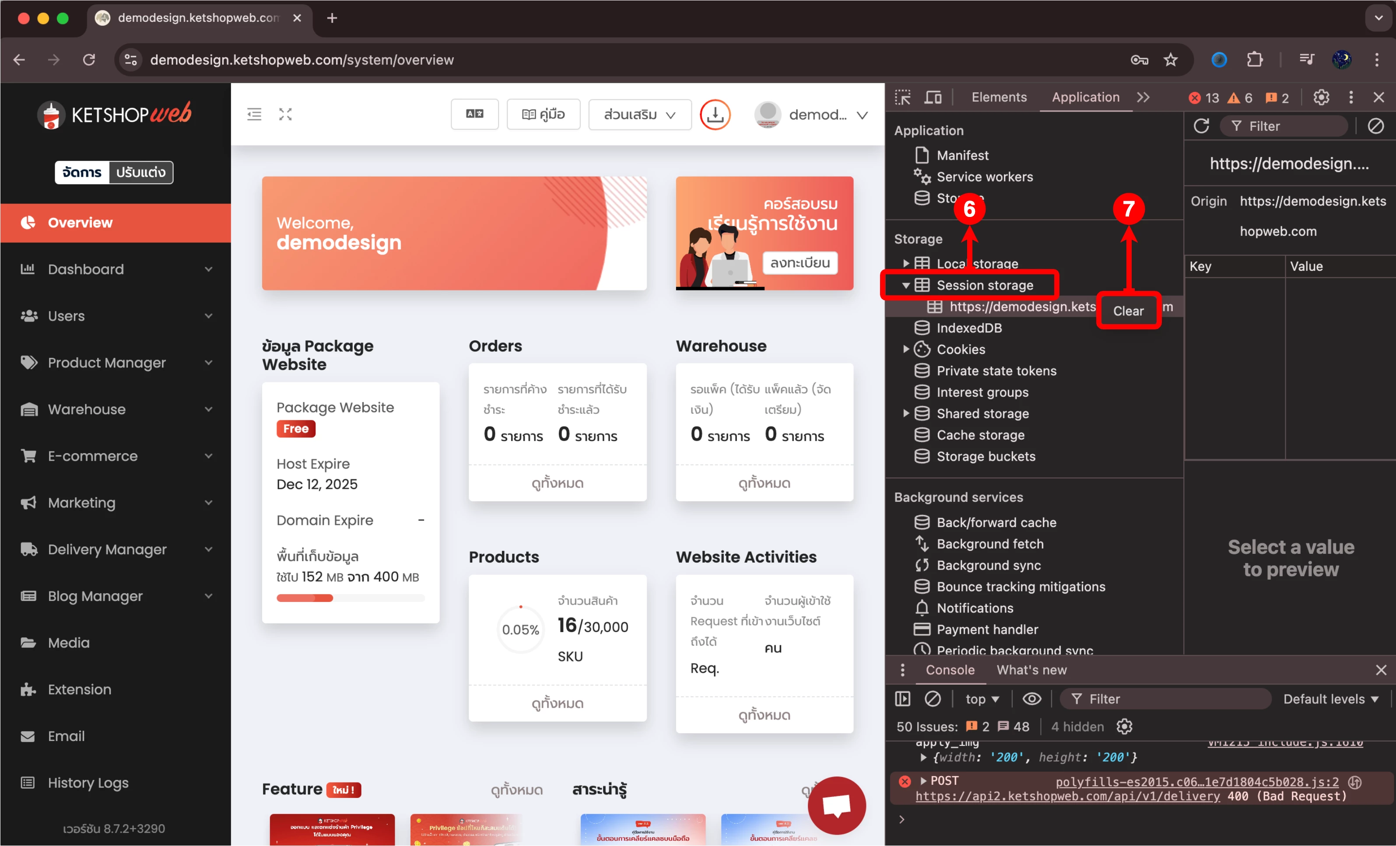1396x846 pixels.
Task: Click the language translate button
Action: pos(475,114)
